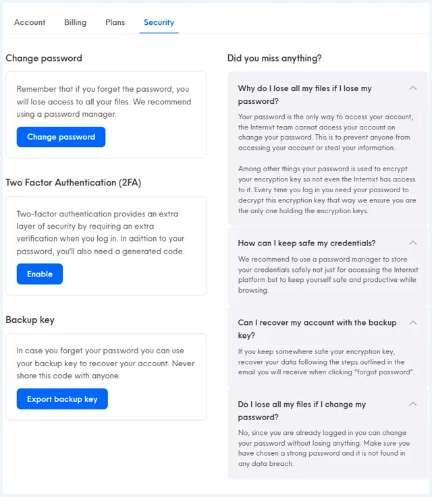Select the Security tab
The width and height of the screenshot is (432, 497).
(x=159, y=22)
